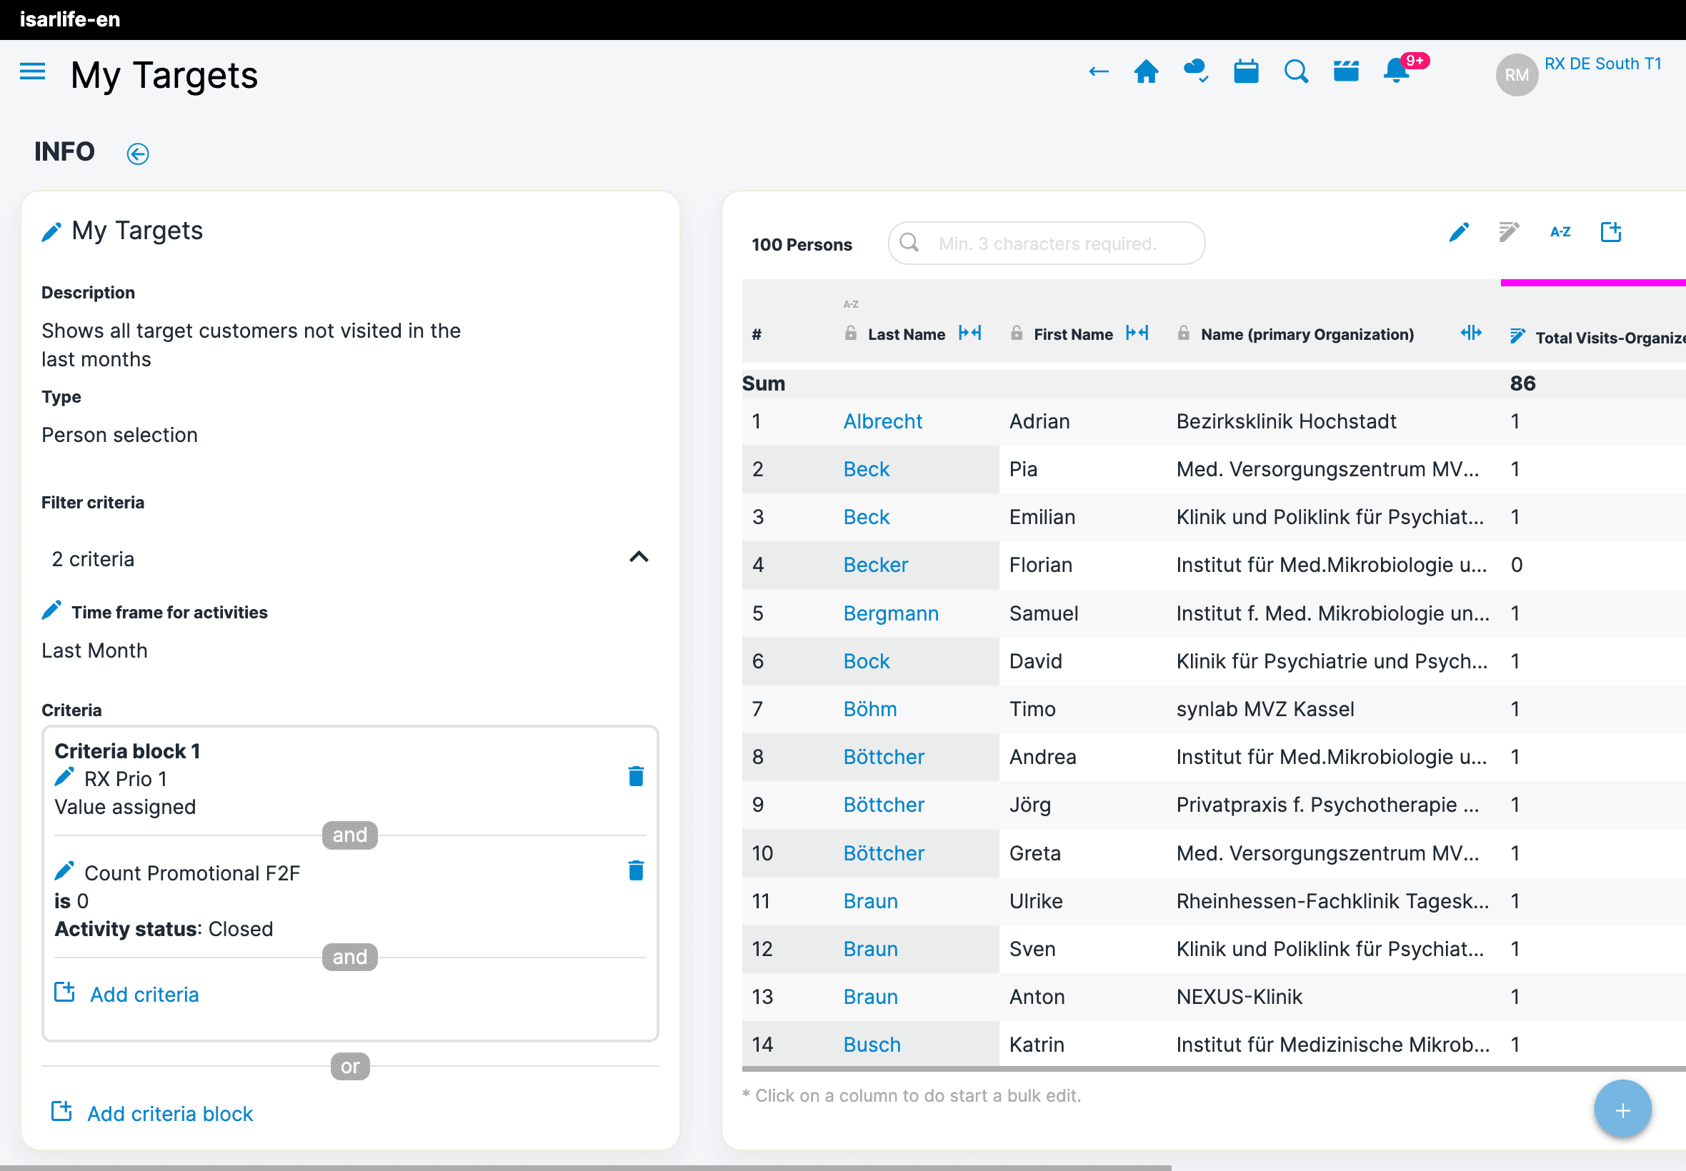The height and width of the screenshot is (1171, 1686).
Task: Click the blue floating plus button
Action: (x=1622, y=1110)
